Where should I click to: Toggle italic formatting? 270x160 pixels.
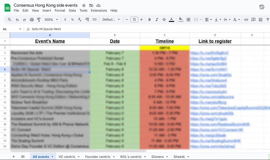pos(157,20)
